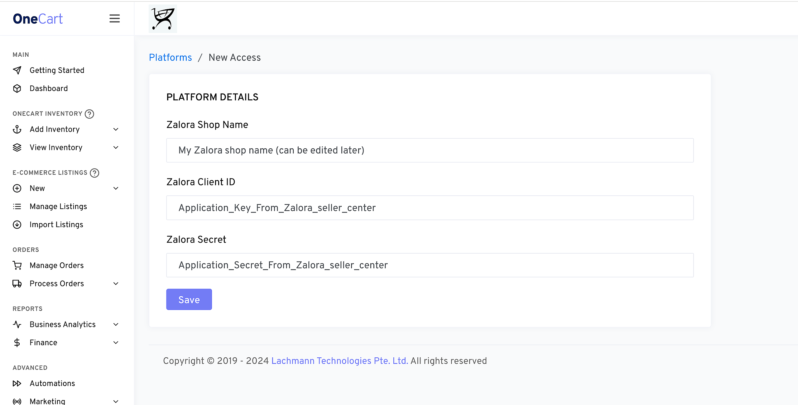Expand the View Inventory chevron
The height and width of the screenshot is (405, 798).
(x=116, y=147)
